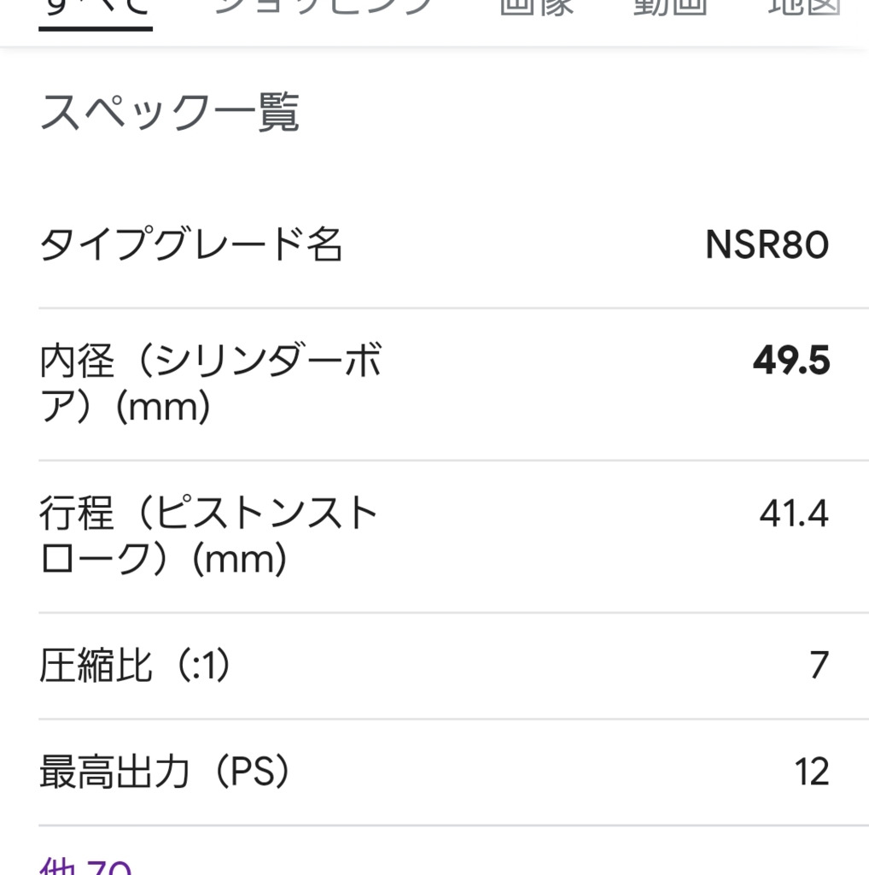The height and width of the screenshot is (875, 869).
Task: Select the すべて search tab
Action: (x=95, y=7)
